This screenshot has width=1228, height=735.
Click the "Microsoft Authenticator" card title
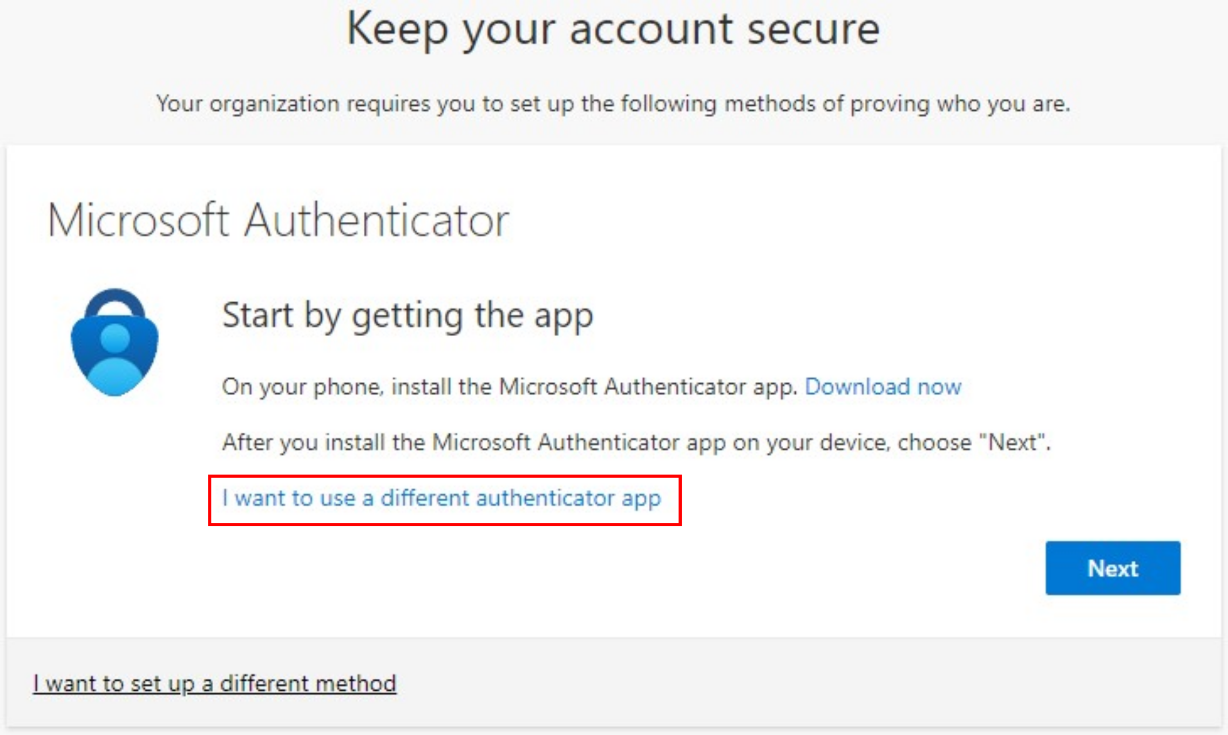pyautogui.click(x=278, y=220)
